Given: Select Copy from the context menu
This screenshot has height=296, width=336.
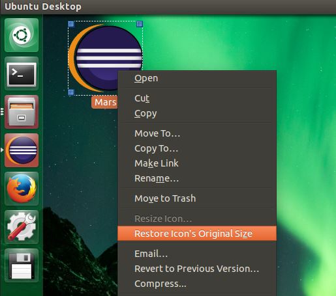Looking at the screenshot, I should click(197, 113).
